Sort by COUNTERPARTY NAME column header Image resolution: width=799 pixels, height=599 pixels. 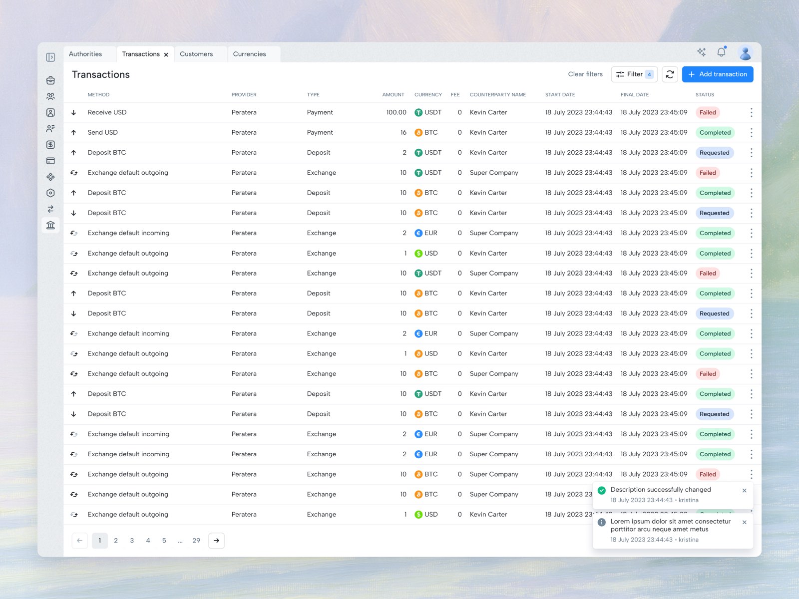point(498,95)
